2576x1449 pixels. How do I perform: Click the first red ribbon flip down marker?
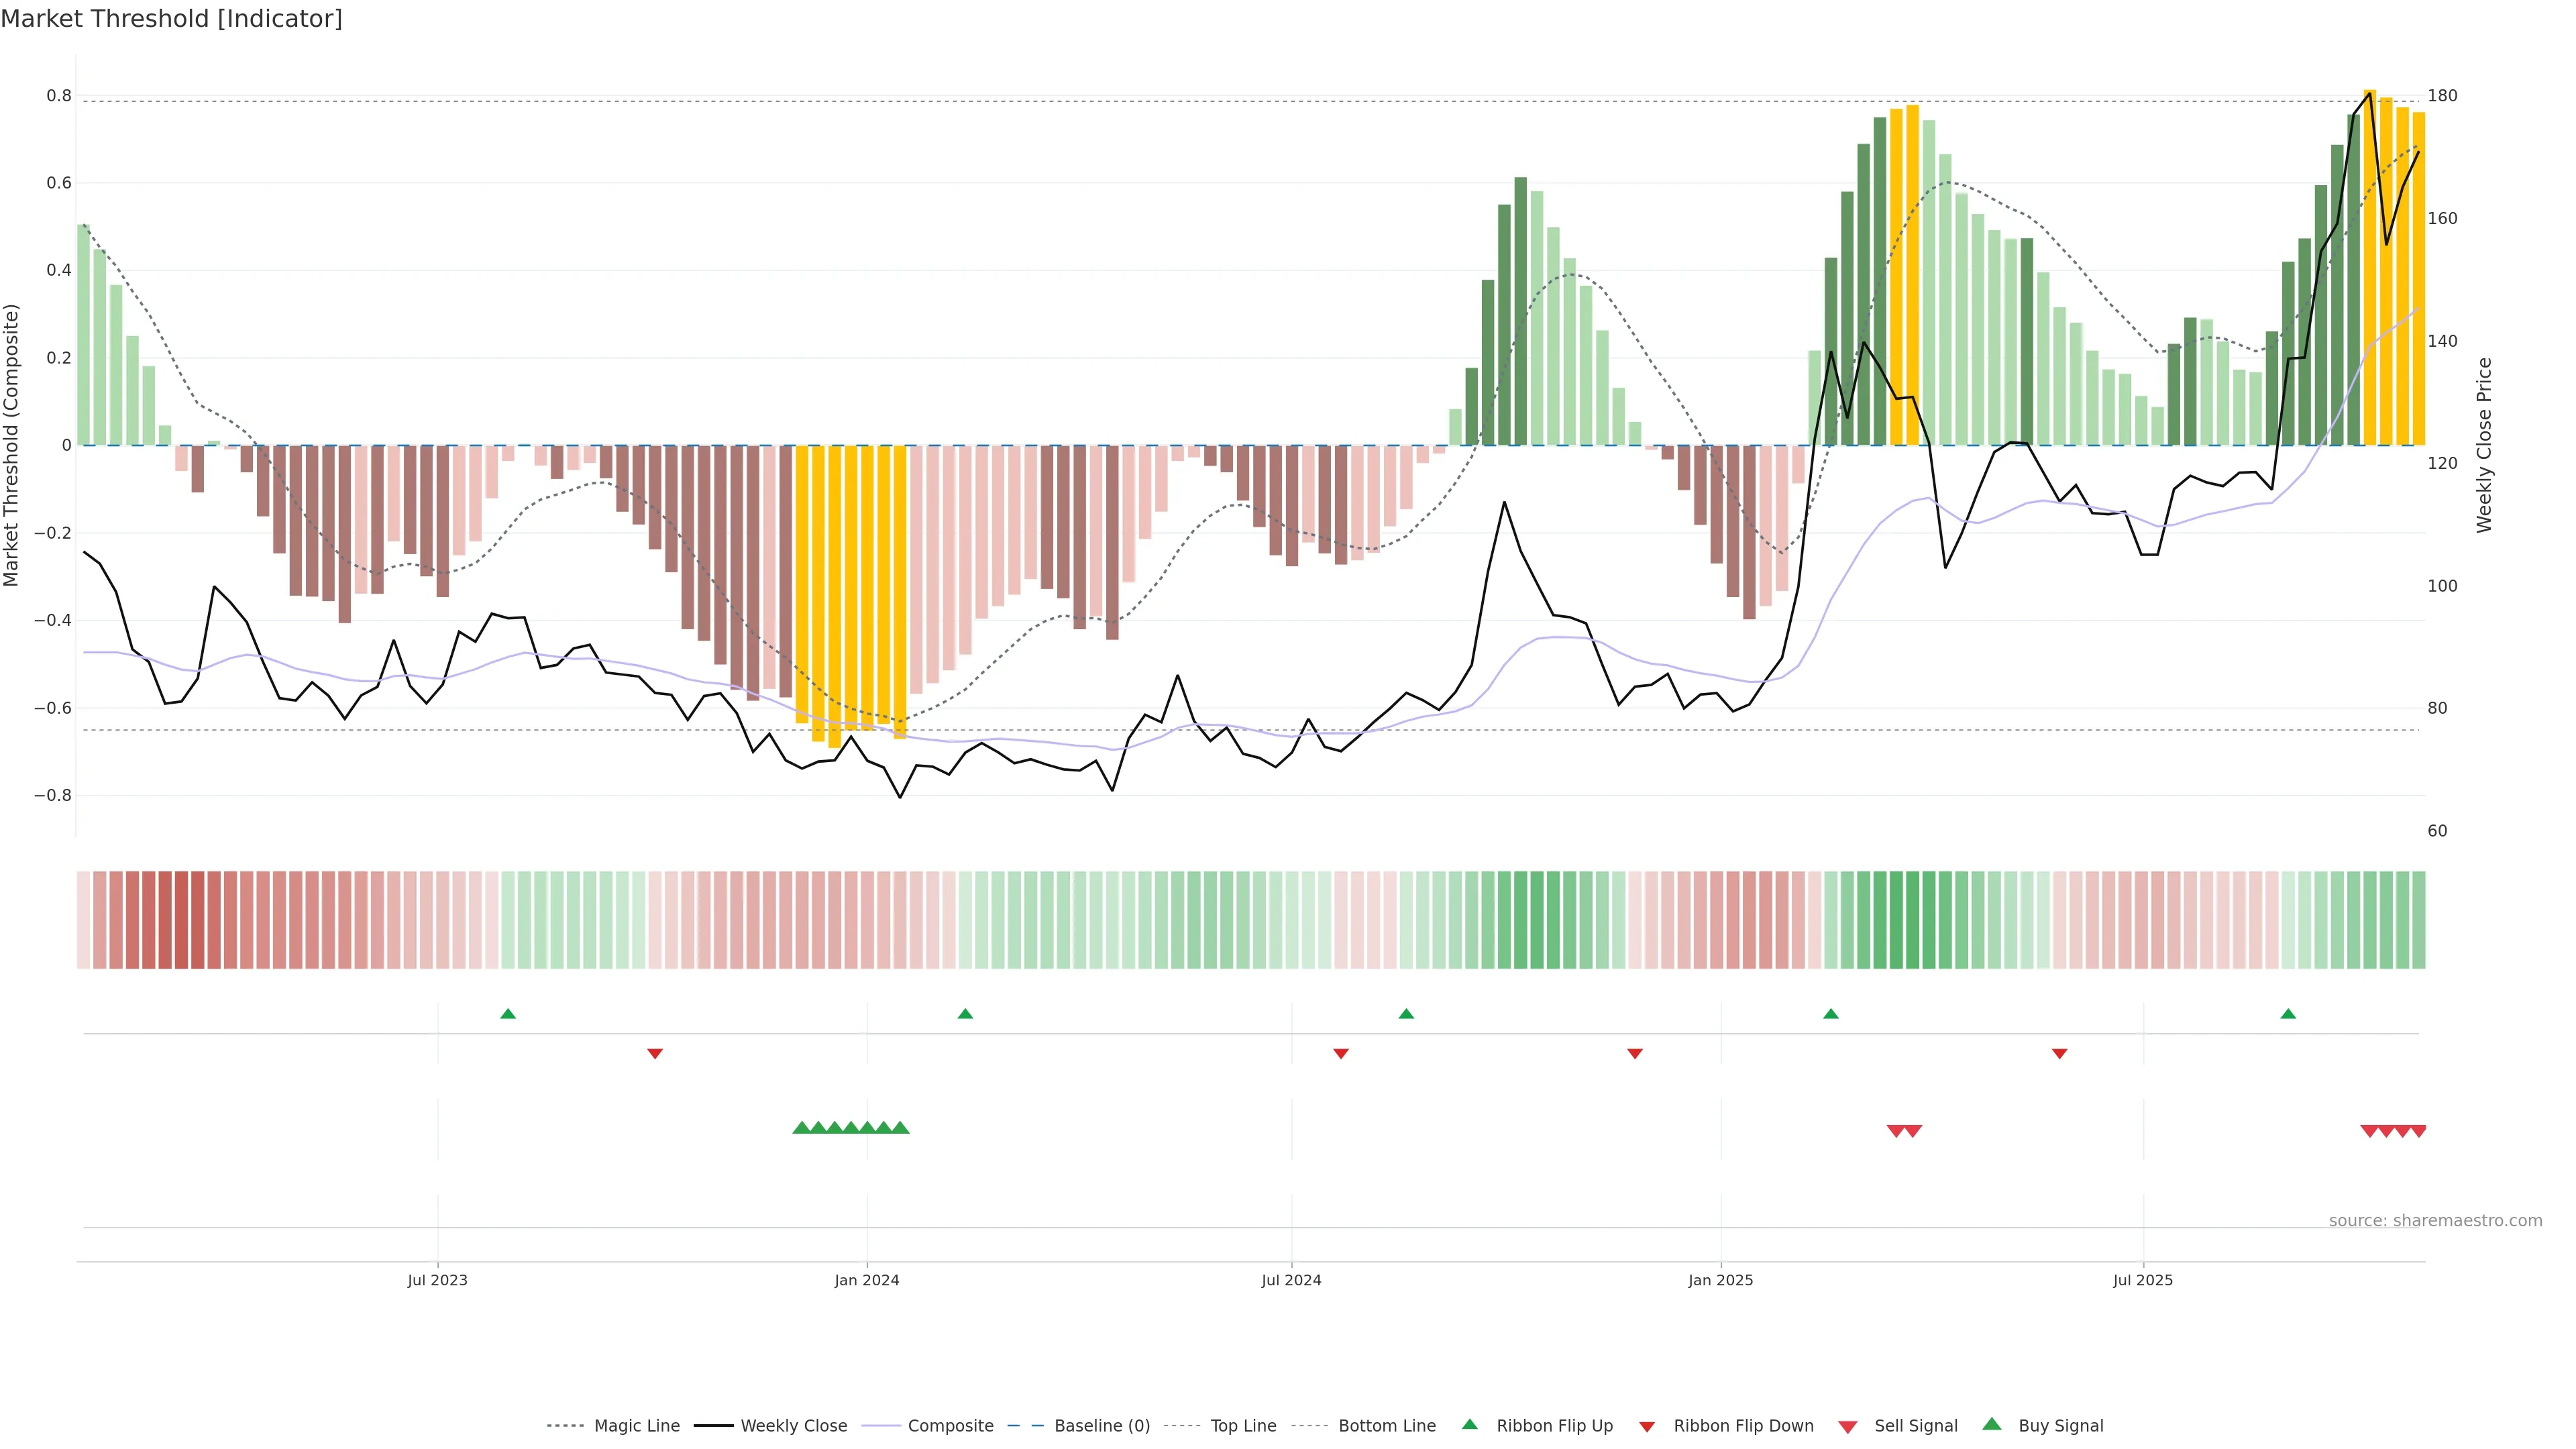click(655, 1053)
